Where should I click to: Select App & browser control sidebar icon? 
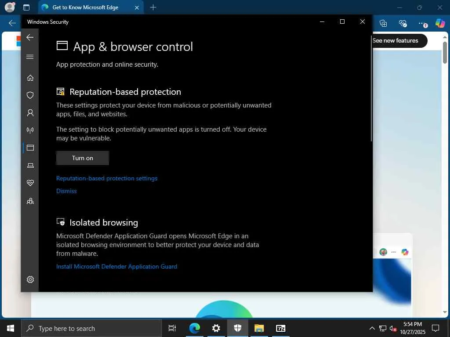click(30, 147)
